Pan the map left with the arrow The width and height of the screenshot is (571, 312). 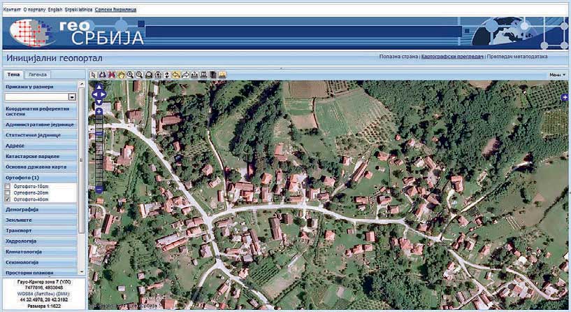tap(95, 94)
